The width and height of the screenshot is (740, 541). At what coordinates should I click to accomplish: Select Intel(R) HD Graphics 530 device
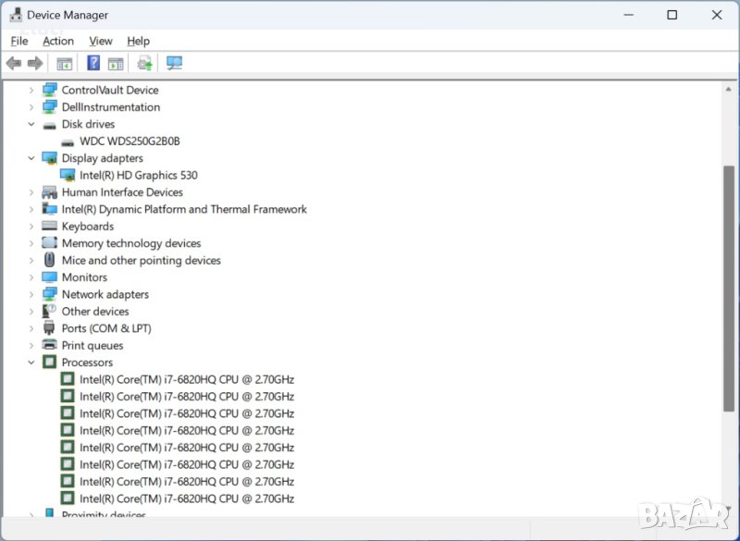138,175
